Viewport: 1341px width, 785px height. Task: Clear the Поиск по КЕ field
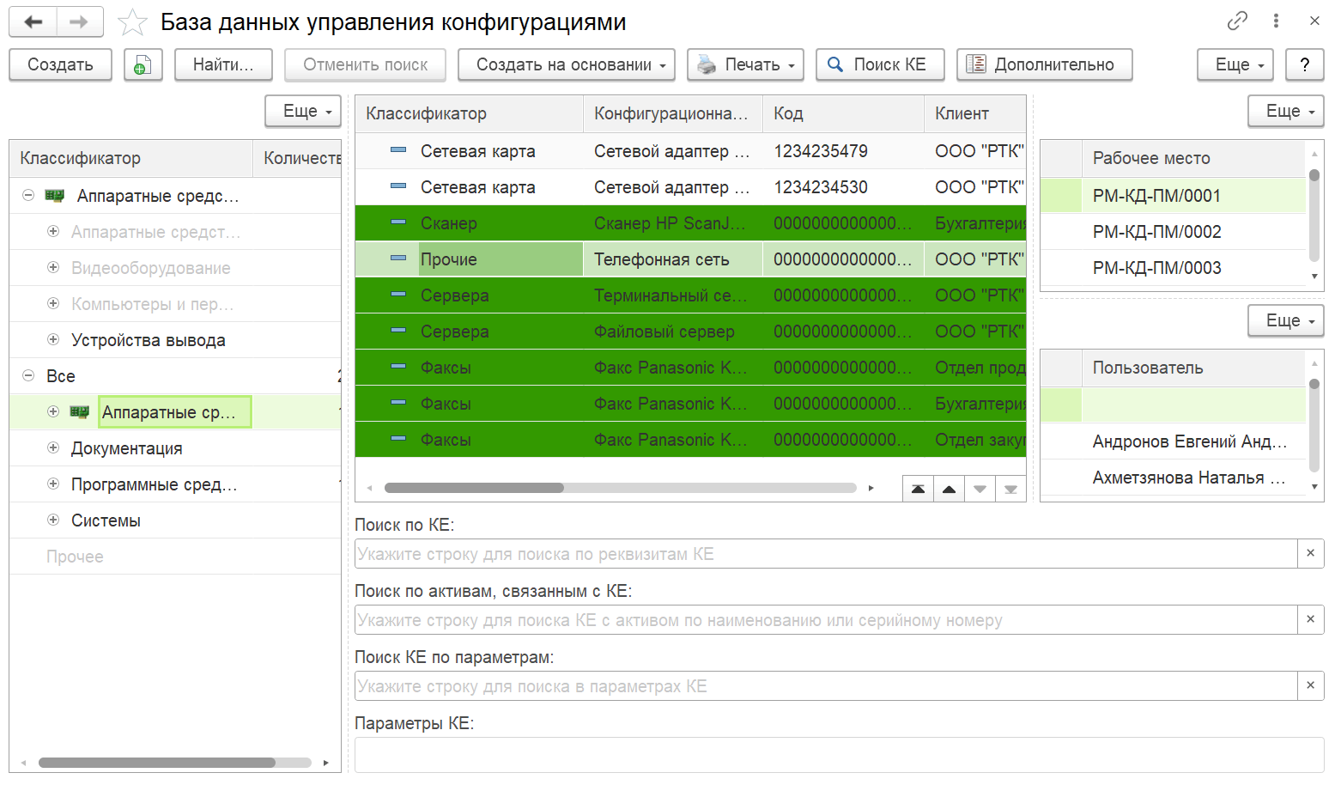(1310, 554)
